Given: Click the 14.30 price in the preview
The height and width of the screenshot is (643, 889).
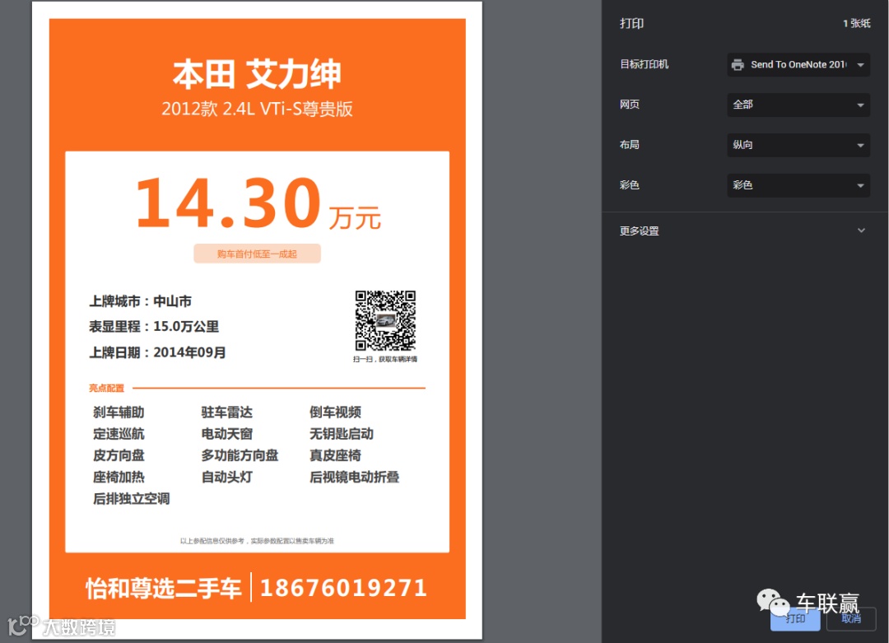Looking at the screenshot, I should pyautogui.click(x=229, y=203).
